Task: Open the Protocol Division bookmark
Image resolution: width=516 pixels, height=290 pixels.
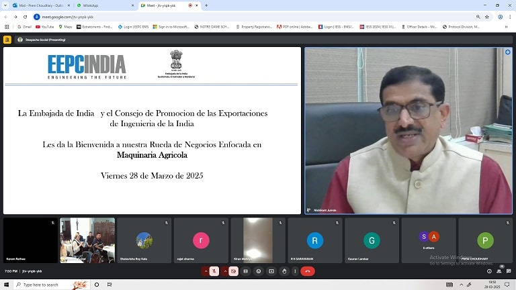Action: [461, 27]
